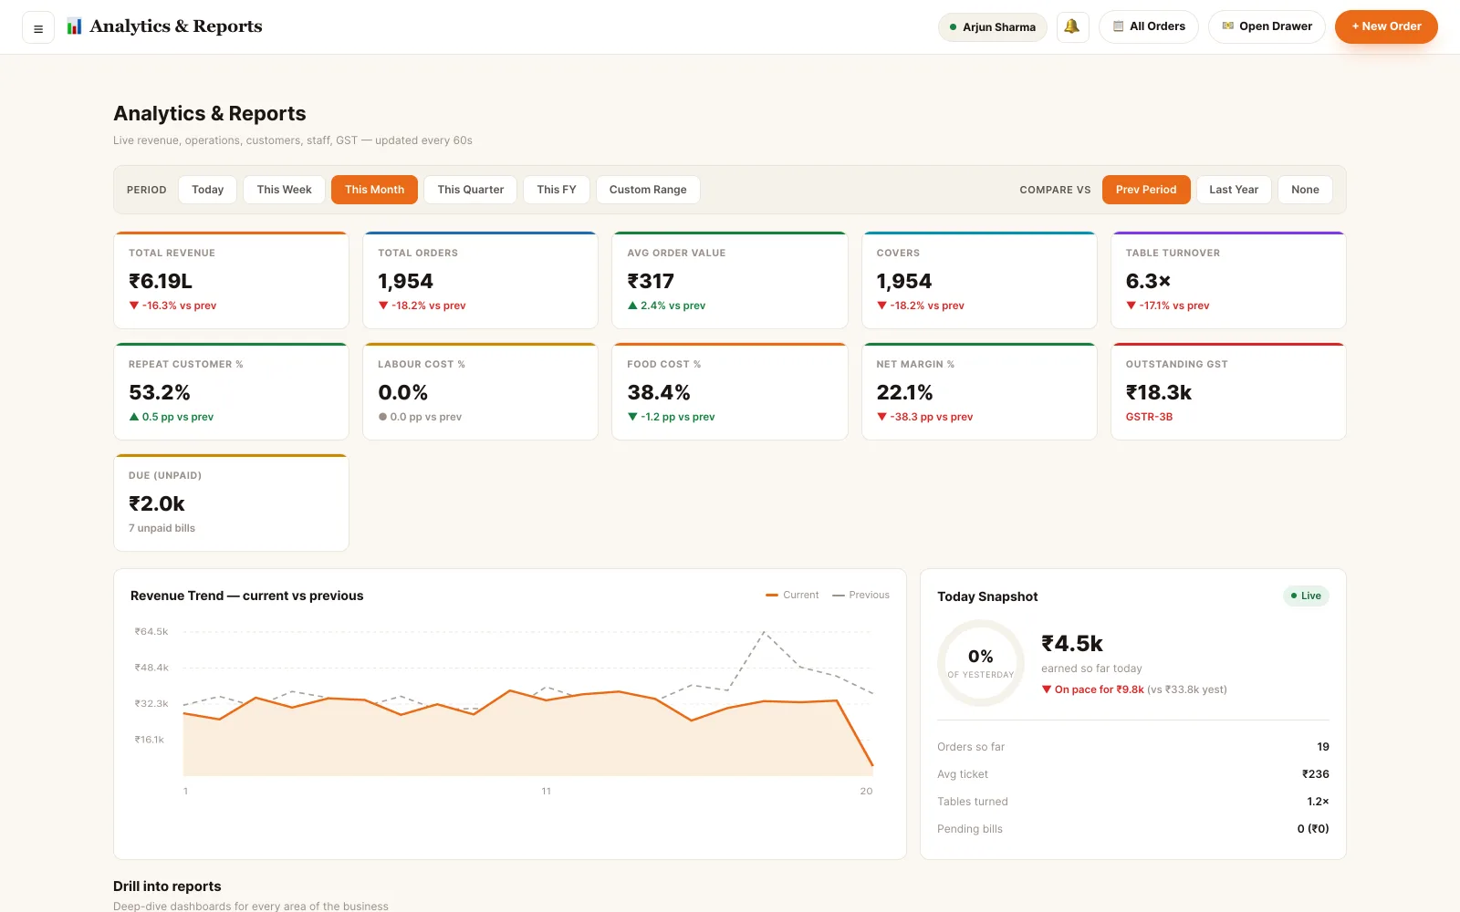Click the Live status badge

1306,596
